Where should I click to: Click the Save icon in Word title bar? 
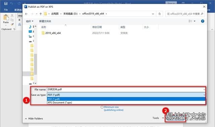6,3
